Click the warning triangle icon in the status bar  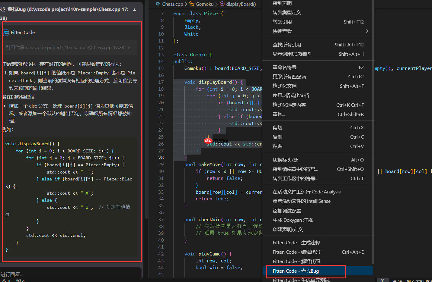[4, 281]
